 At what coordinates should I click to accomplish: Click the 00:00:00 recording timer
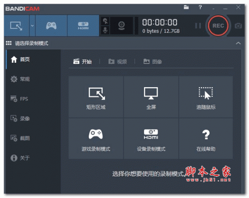[x=160, y=22]
